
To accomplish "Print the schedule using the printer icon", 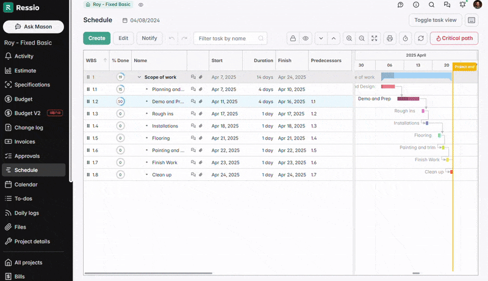I will tap(390, 38).
